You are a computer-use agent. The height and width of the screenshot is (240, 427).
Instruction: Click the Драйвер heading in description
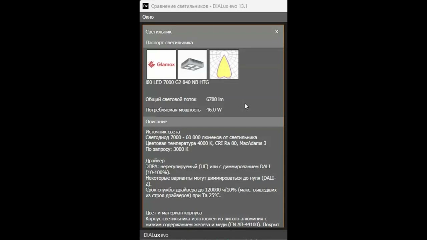[155, 161]
